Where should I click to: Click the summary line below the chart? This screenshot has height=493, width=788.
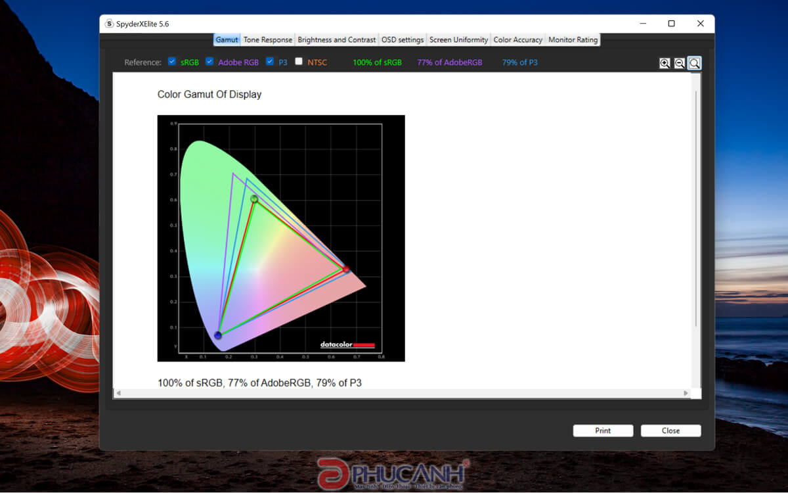(259, 383)
